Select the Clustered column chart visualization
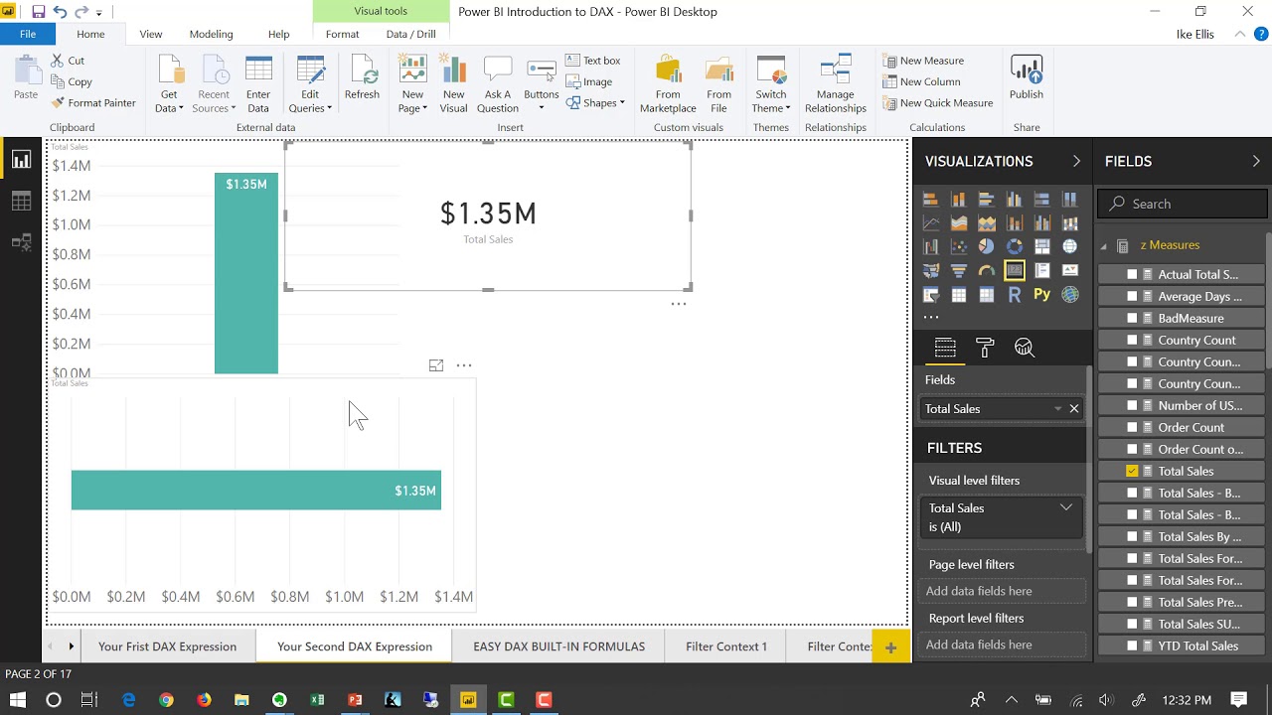Viewport: 1272px width, 715px height. pos(1015,199)
